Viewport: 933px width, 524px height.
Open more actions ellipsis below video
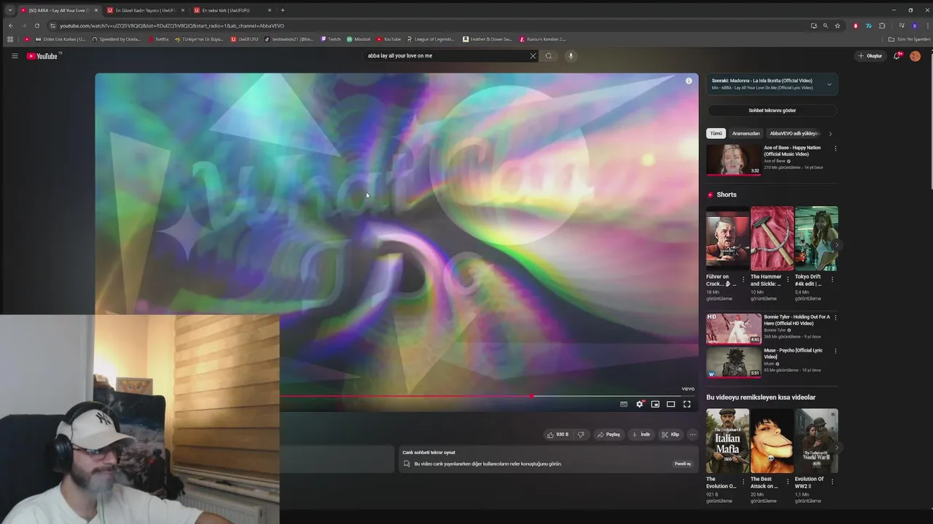point(692,434)
